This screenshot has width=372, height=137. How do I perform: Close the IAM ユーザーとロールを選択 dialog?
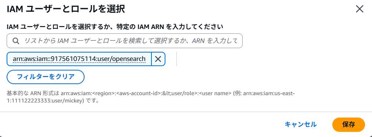point(360,9)
